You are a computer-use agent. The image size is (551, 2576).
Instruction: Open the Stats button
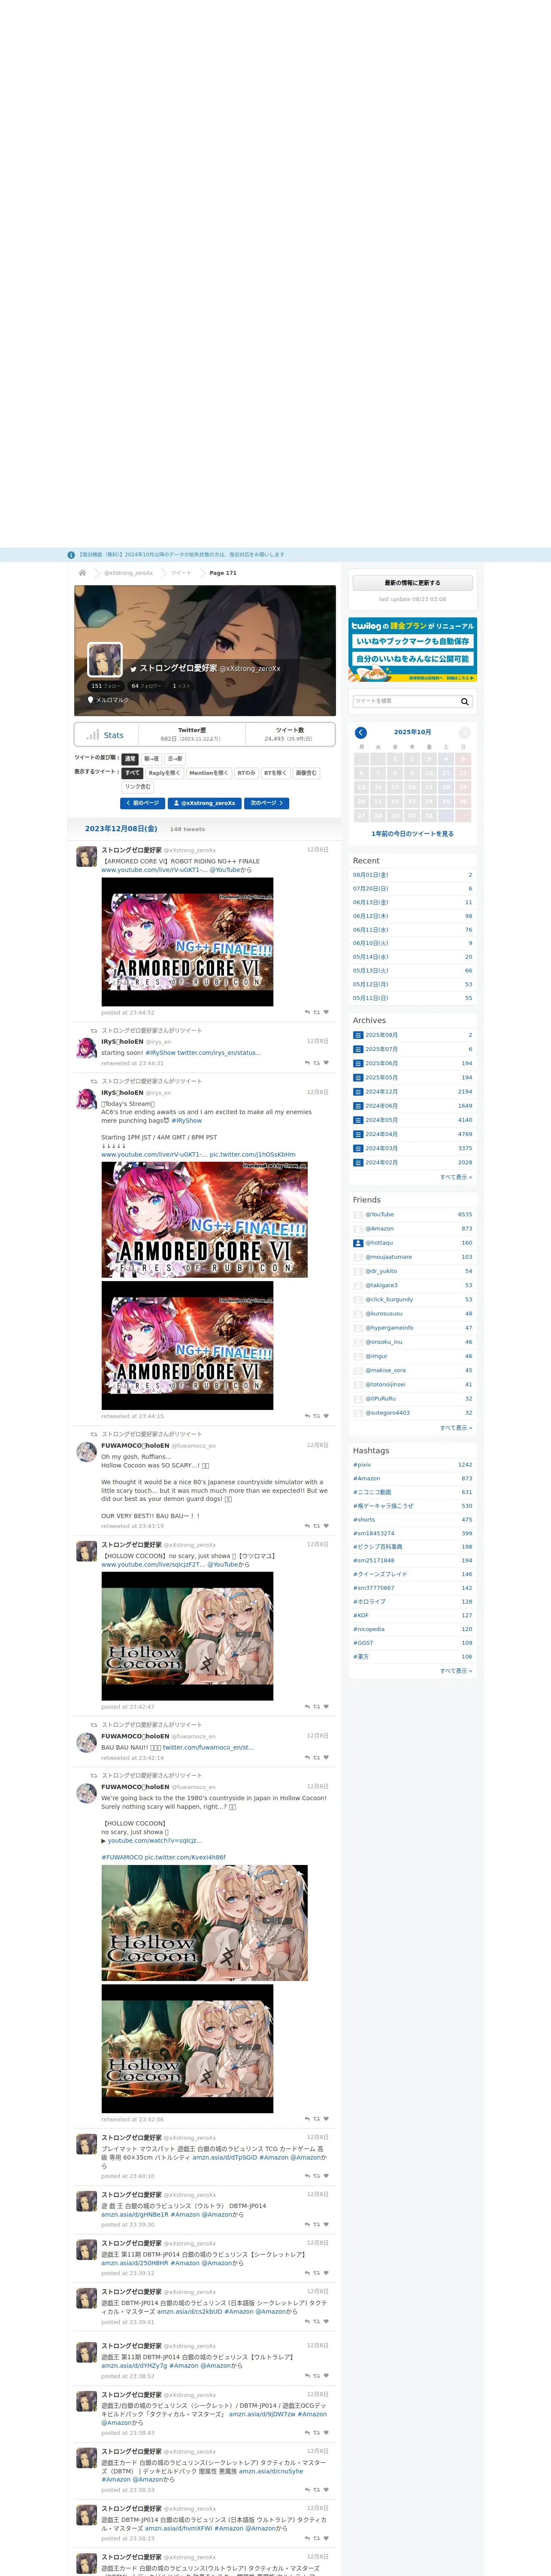(106, 735)
